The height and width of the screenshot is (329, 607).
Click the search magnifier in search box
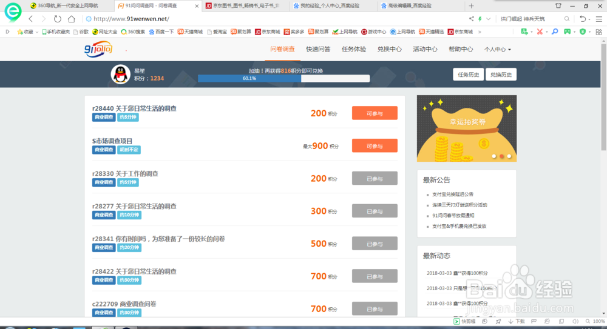(x=567, y=19)
